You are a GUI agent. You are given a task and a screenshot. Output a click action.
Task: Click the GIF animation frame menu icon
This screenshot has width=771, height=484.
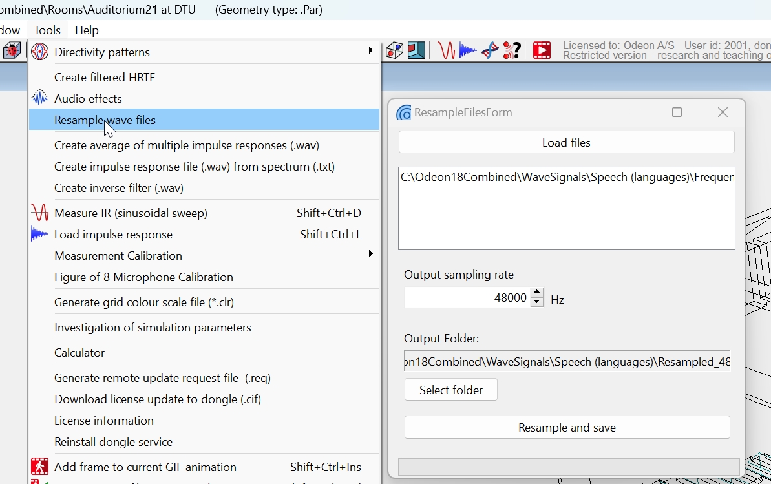pyautogui.click(x=40, y=467)
